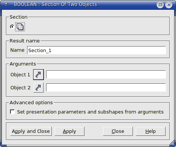Screen dimensions: 176x147
Task: Enable Set presentation parameters checkbox
Action: tap(12, 112)
